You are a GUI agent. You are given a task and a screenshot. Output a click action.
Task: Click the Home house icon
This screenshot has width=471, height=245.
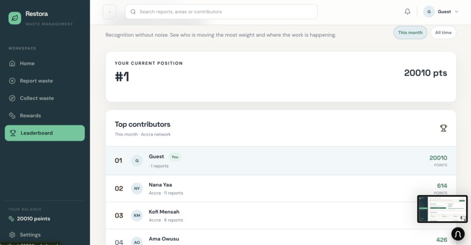tap(12, 63)
